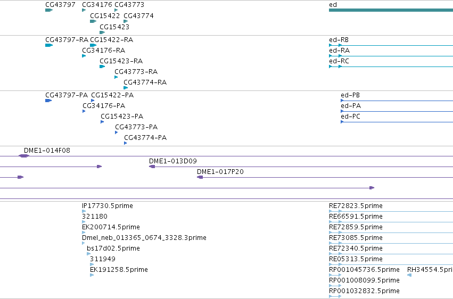This screenshot has width=453, height=299.
Task: Click the DME1-017P20 clone arrowhead
Action: (200, 177)
